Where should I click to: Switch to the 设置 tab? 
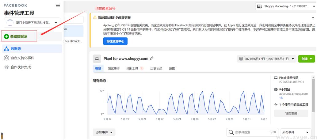point(172,69)
